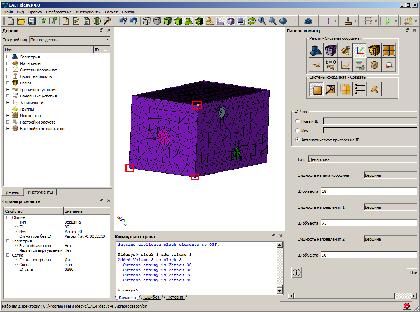Switch to the Ошибки tab
Image resolution: width=420 pixels, height=312 pixels.
152,297
